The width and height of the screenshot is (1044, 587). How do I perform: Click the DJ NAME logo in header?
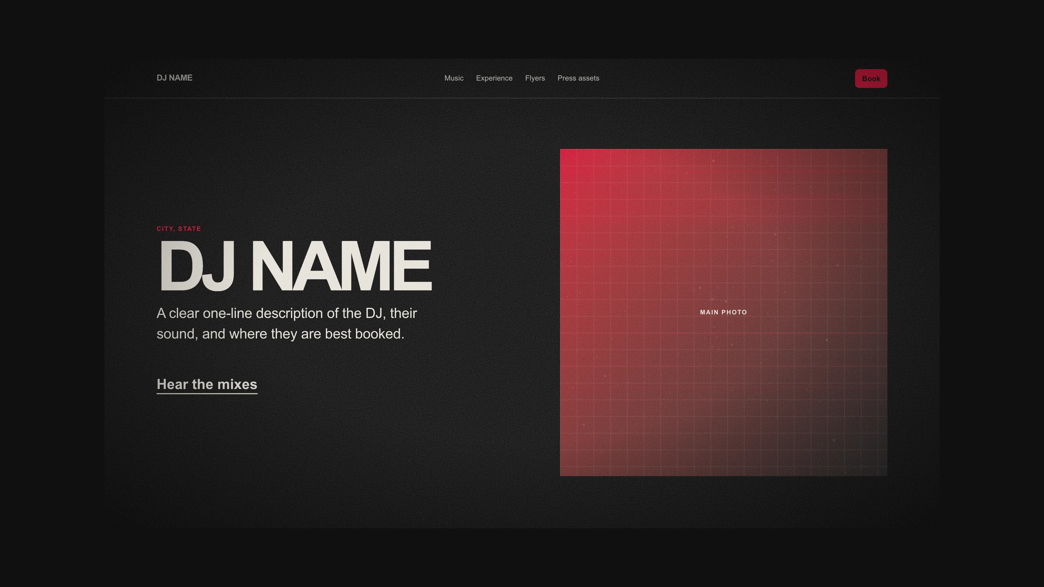pyautogui.click(x=174, y=78)
